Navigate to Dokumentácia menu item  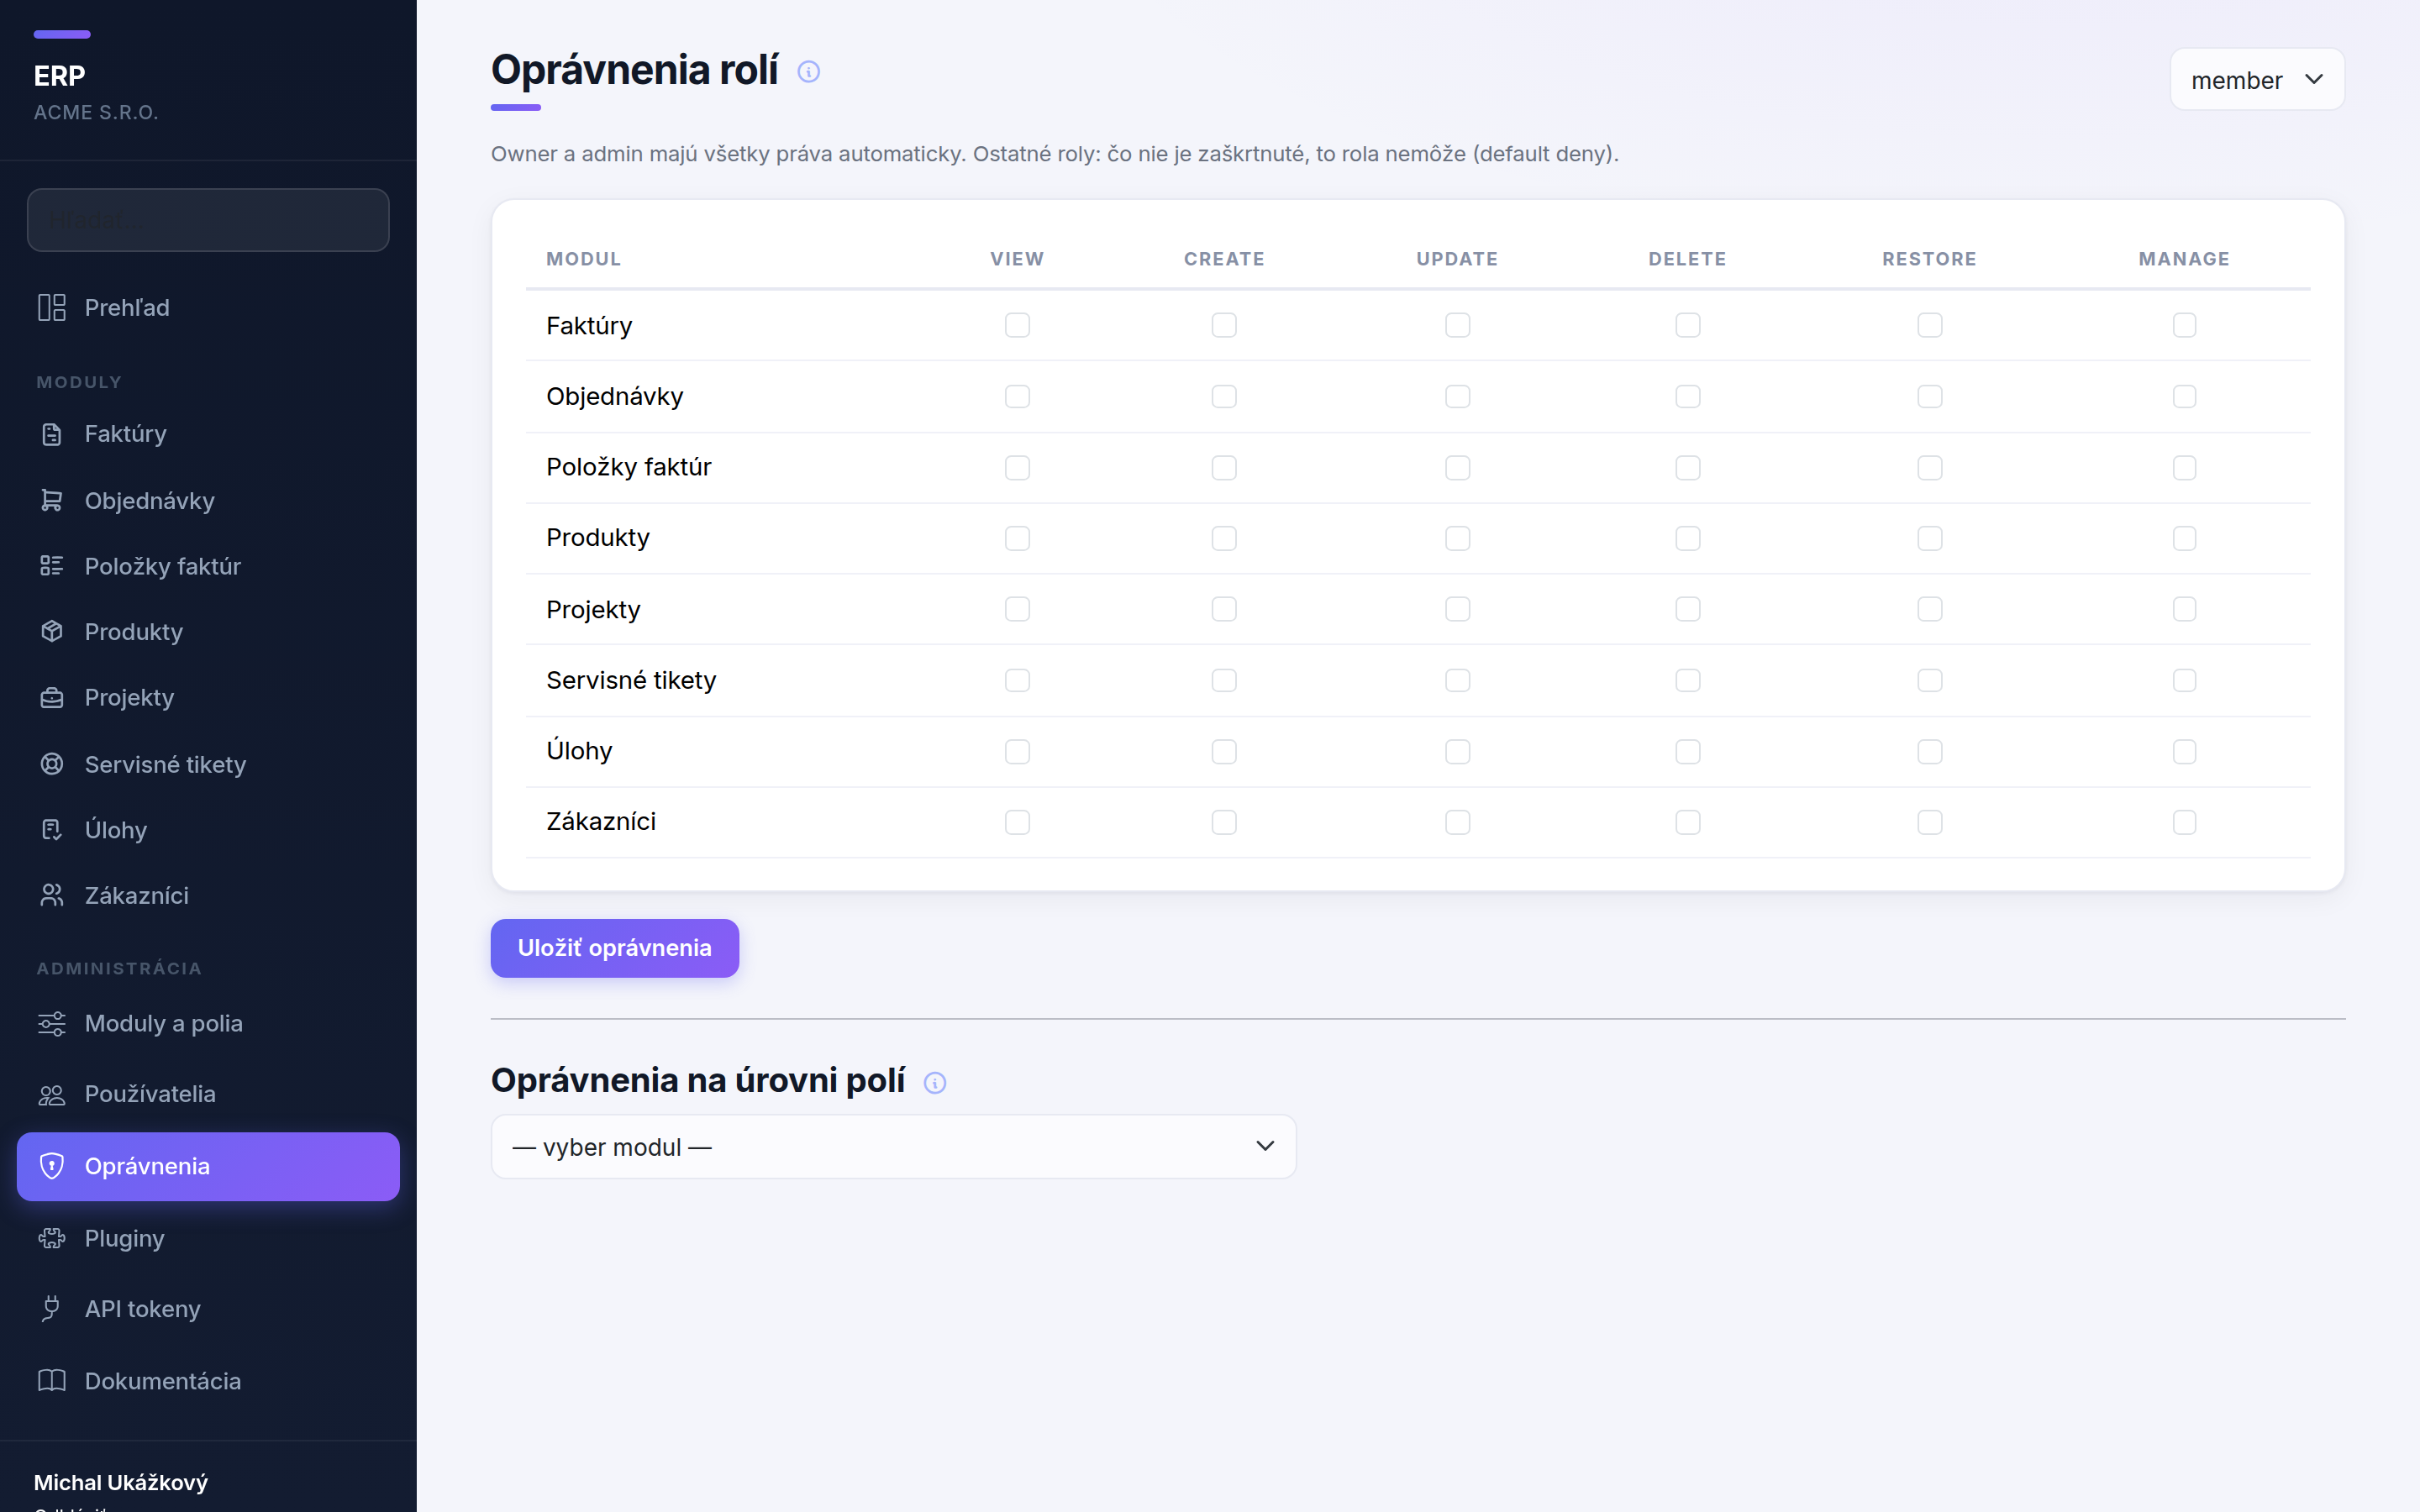pos(208,1381)
